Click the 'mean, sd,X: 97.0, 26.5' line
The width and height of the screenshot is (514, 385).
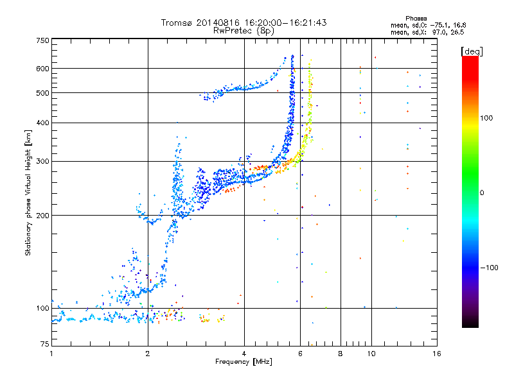pyautogui.click(x=427, y=32)
